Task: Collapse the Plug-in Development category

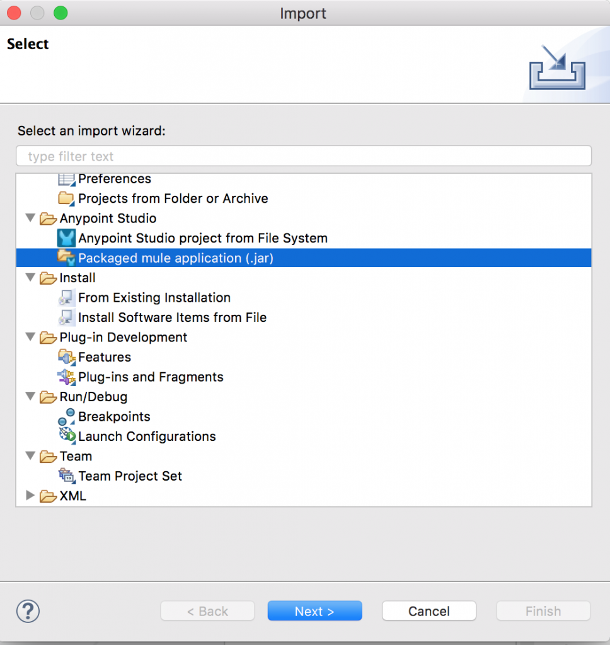Action: [30, 337]
